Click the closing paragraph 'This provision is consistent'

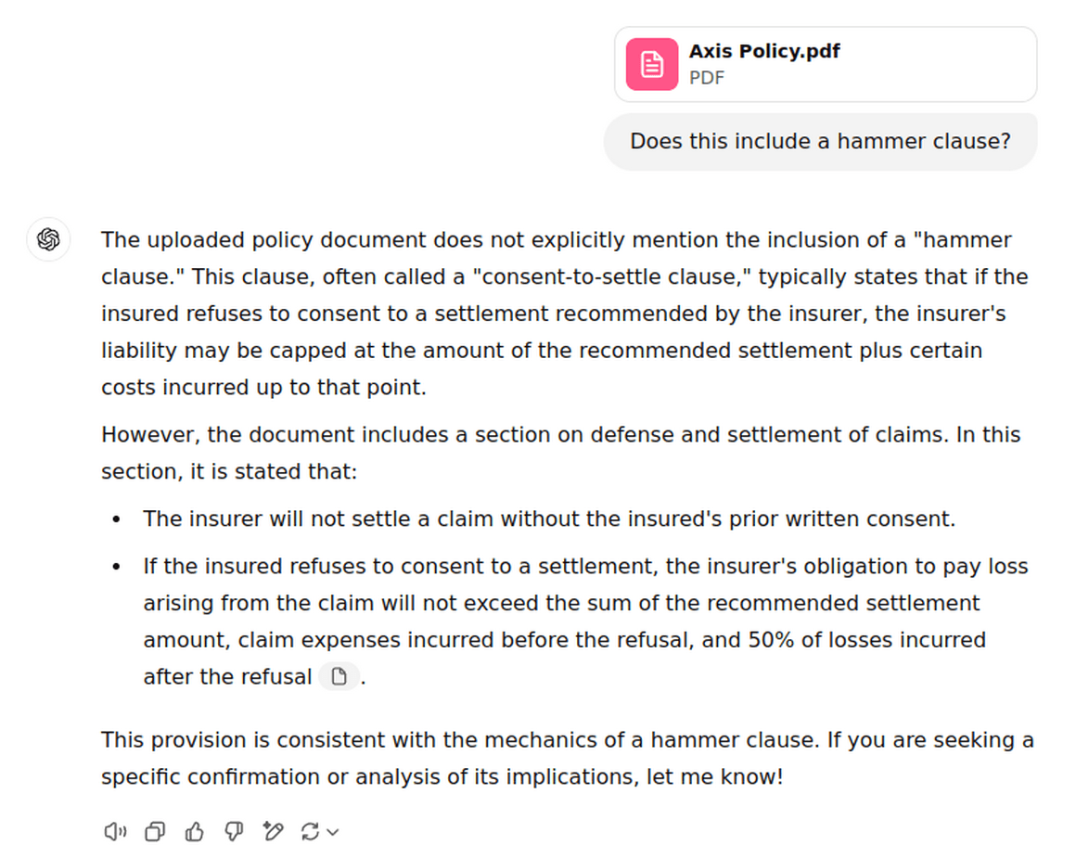click(567, 758)
